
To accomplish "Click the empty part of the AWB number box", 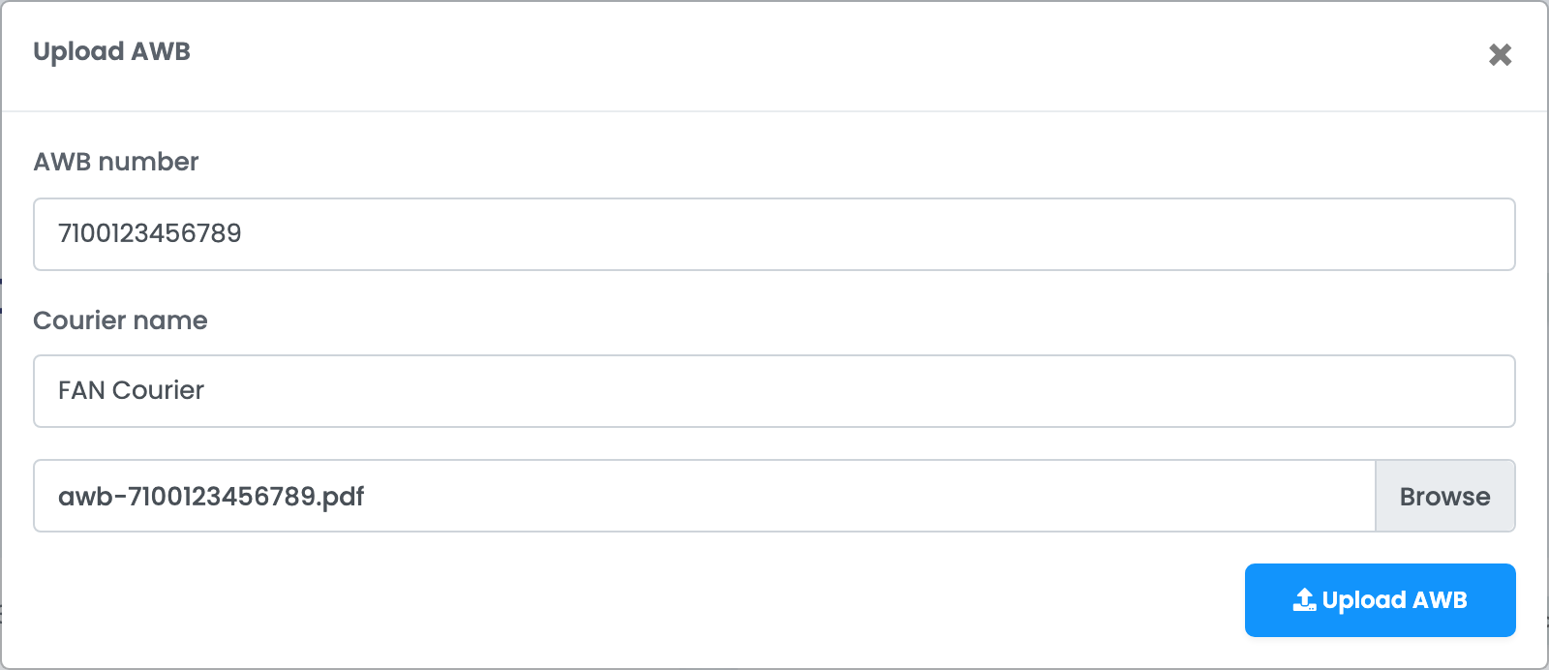I will 871,234.
